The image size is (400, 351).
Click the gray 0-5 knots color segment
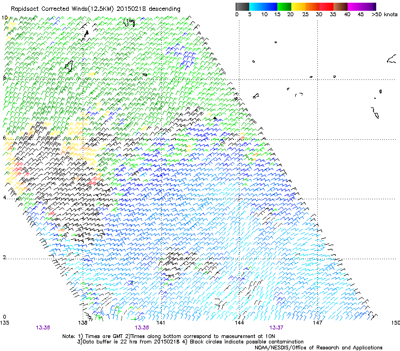click(242, 6)
